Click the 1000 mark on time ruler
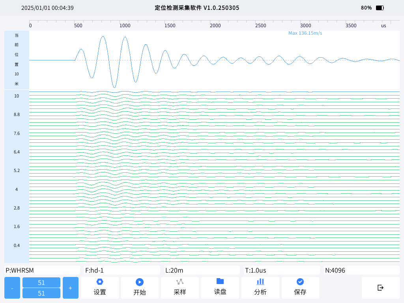404x303 pixels. [125, 26]
